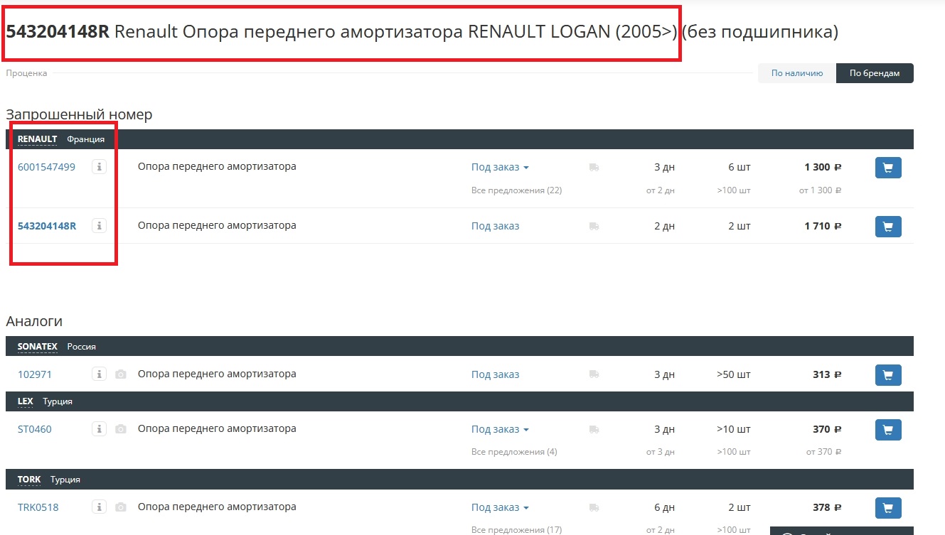This screenshot has width=945, height=535.
Task: Open part number 6001547499 link
Action: [46, 167]
